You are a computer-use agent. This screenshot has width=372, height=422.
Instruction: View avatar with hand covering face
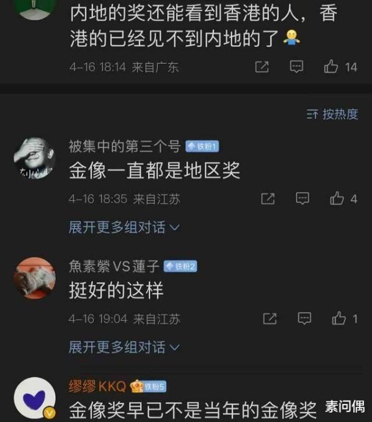[35, 158]
